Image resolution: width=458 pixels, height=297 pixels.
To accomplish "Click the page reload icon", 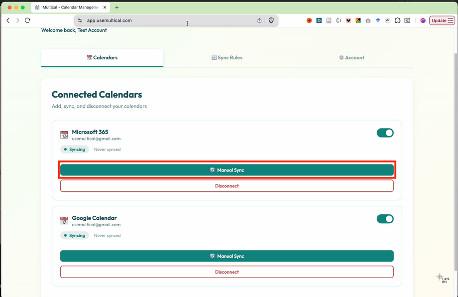I will [27, 20].
